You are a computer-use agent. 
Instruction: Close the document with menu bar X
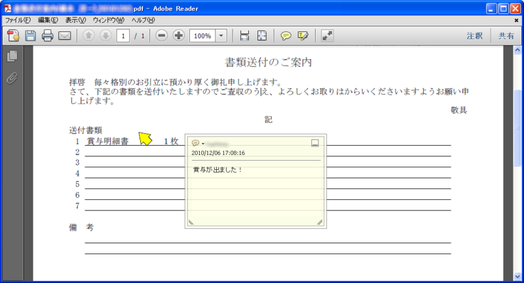click(516, 20)
